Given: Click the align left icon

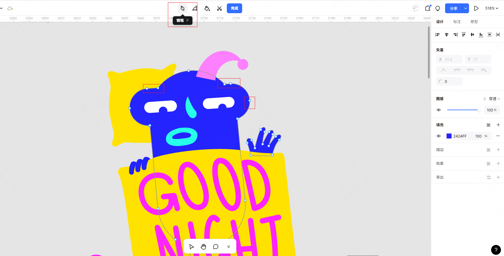Looking at the screenshot, I should [x=438, y=35].
